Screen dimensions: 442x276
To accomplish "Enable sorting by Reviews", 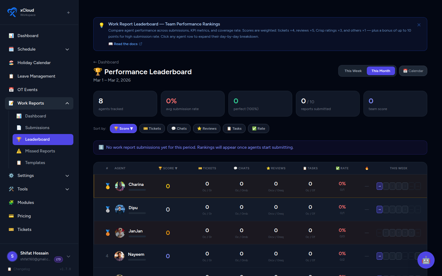I will click(207, 128).
